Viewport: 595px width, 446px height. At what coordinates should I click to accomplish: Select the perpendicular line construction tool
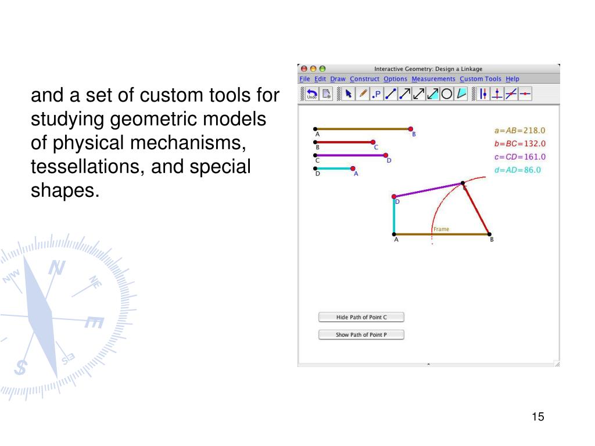(497, 93)
